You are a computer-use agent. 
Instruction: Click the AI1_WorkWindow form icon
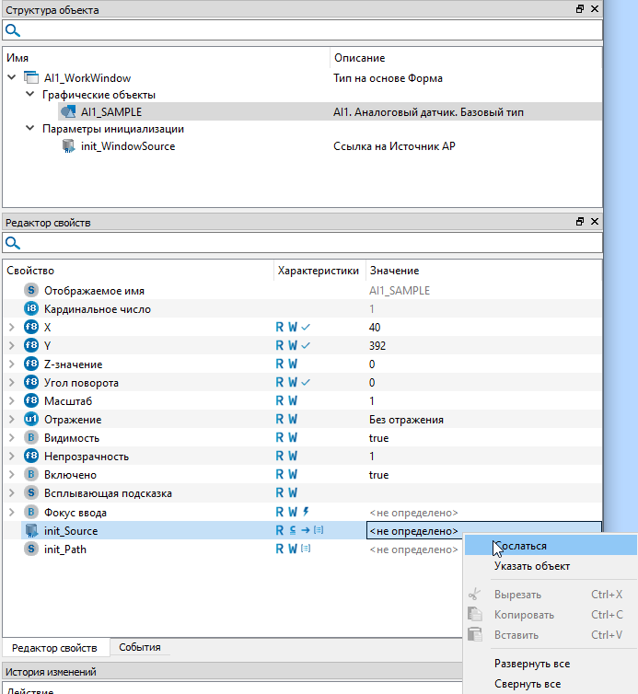[x=31, y=78]
